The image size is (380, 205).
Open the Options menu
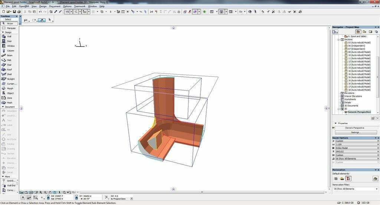pos(67,6)
